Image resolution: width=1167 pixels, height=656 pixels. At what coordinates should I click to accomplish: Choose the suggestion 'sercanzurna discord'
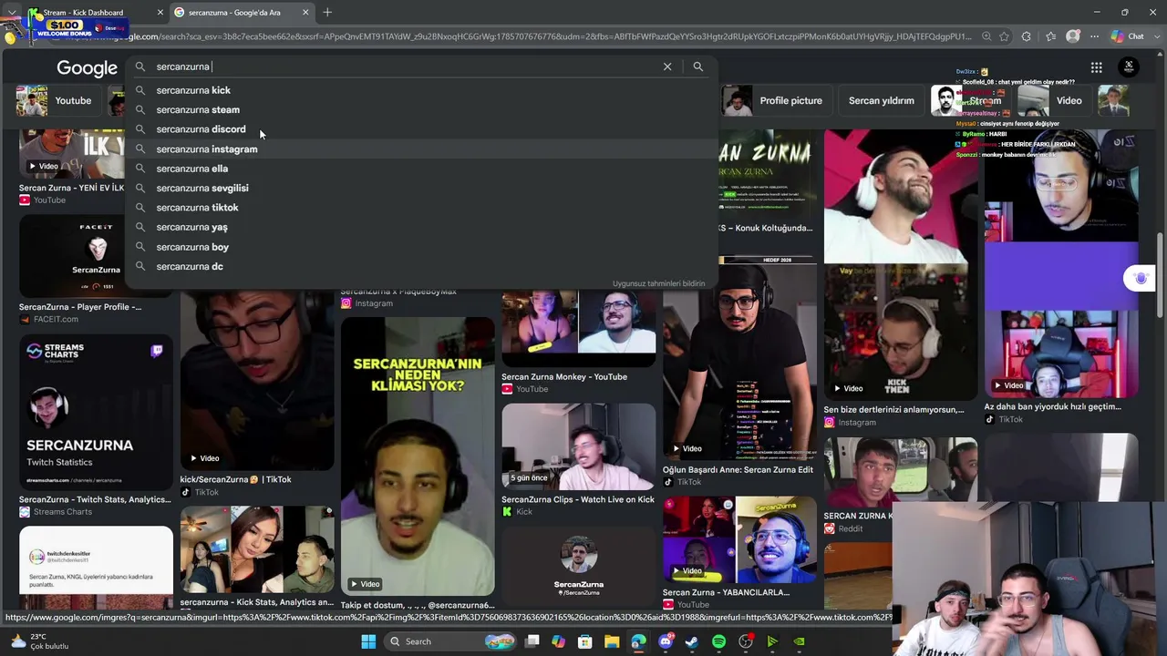[x=421, y=129]
